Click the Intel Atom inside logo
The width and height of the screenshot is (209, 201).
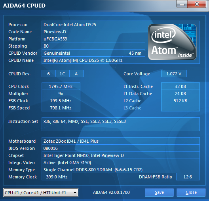click(x=172, y=42)
